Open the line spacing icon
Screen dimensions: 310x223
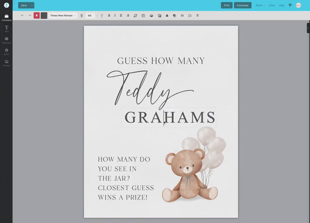(190, 16)
